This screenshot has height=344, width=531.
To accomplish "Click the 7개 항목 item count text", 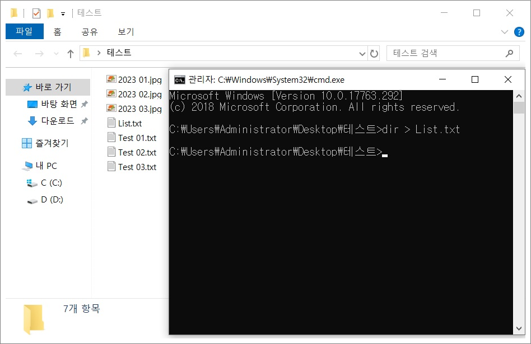I will [82, 309].
